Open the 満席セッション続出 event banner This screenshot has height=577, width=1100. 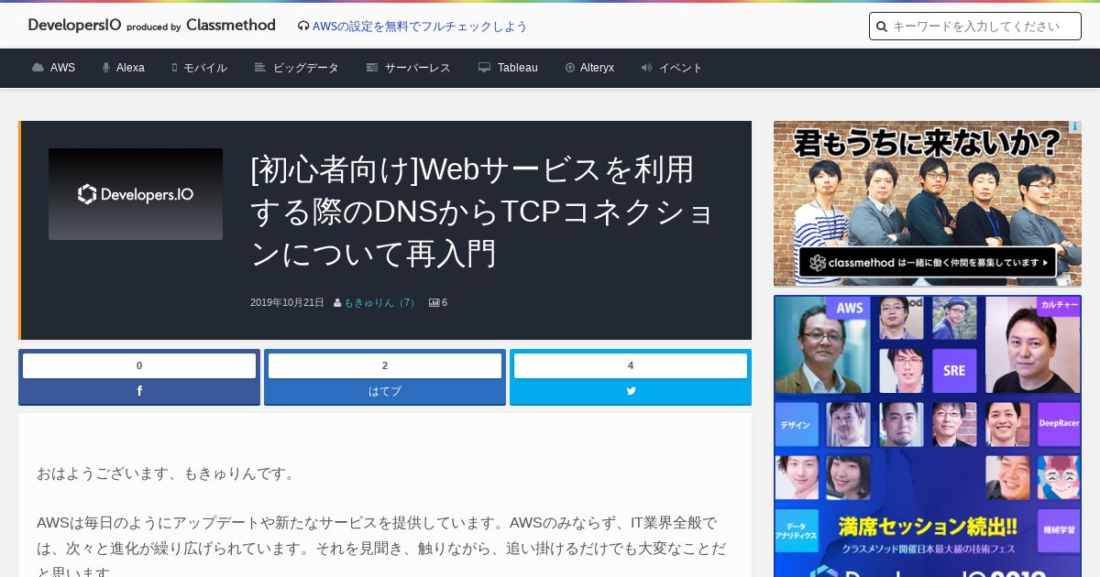928,436
